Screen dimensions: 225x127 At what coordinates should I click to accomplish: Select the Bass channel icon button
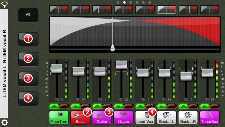(x=80, y=117)
